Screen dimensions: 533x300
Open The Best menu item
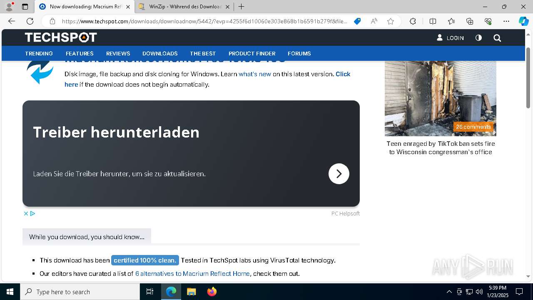tap(203, 53)
